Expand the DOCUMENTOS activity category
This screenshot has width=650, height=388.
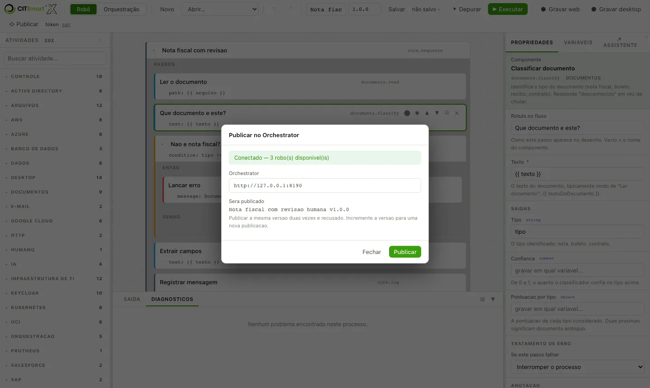[x=55, y=192]
